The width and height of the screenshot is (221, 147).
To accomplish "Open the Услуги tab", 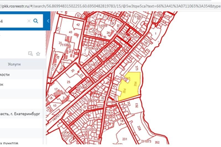I will [x=14, y=64].
